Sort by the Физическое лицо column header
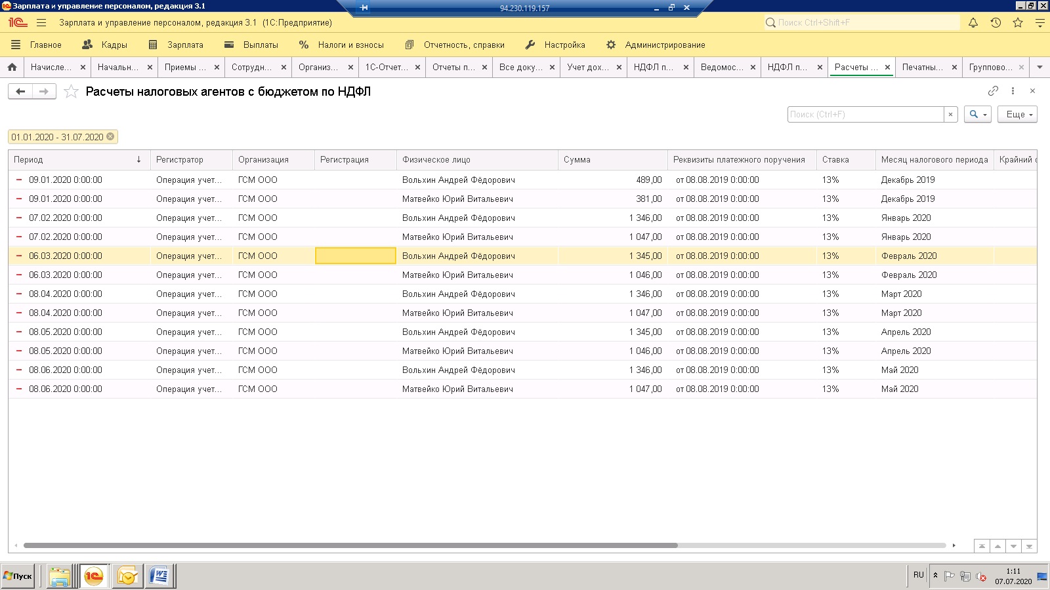This screenshot has width=1050, height=590. (x=477, y=159)
